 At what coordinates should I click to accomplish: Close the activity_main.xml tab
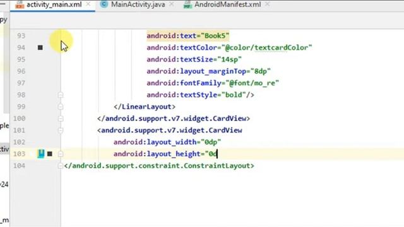[x=88, y=4]
